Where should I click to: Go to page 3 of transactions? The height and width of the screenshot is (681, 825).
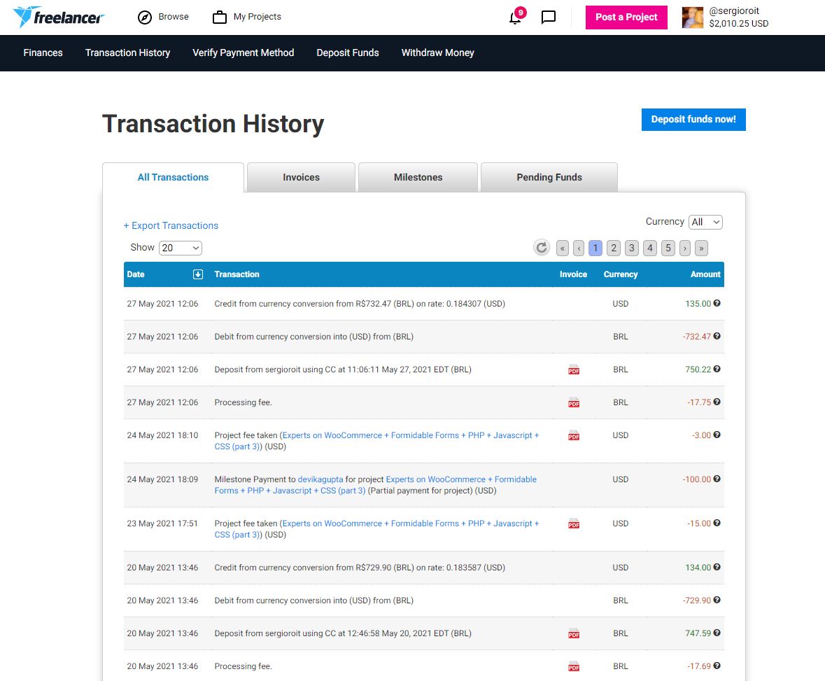tap(632, 248)
